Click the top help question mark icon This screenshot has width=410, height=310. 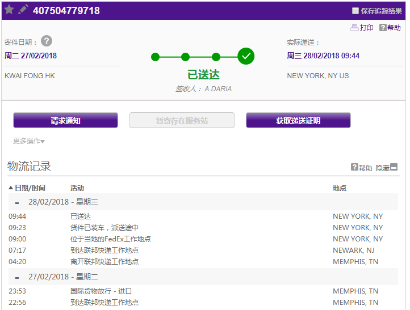pos(383,27)
